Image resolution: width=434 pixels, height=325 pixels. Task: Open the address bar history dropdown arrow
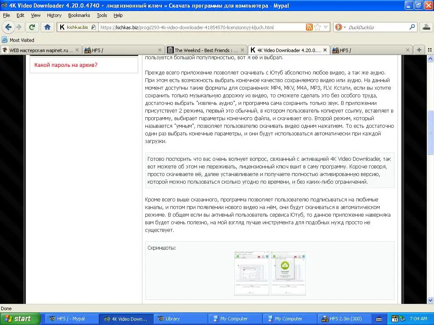pyautogui.click(x=326, y=27)
